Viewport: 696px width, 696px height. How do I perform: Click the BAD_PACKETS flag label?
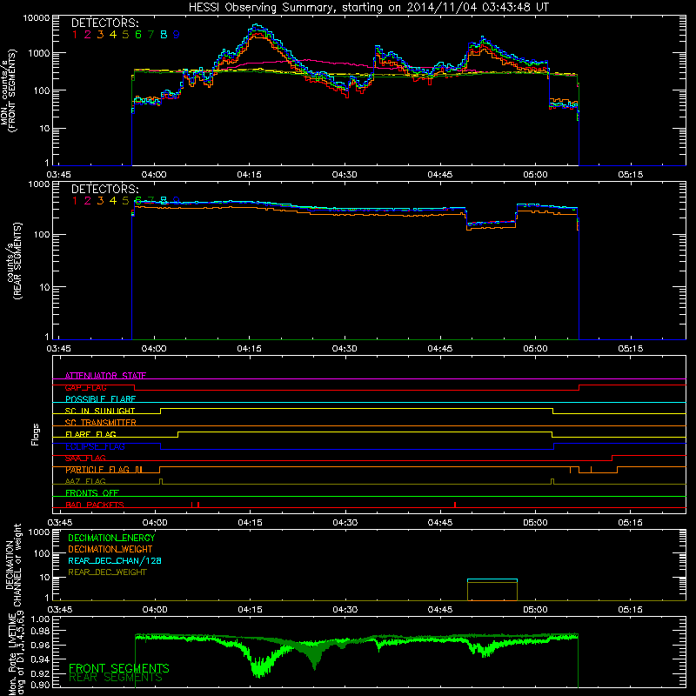tap(95, 505)
